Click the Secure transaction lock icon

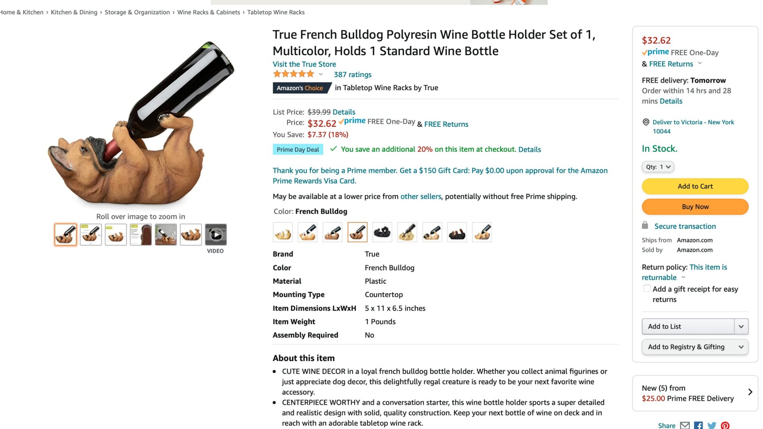[646, 226]
